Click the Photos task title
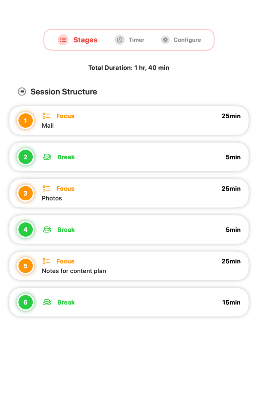Image resolution: width=258 pixels, height=406 pixels. point(52,198)
